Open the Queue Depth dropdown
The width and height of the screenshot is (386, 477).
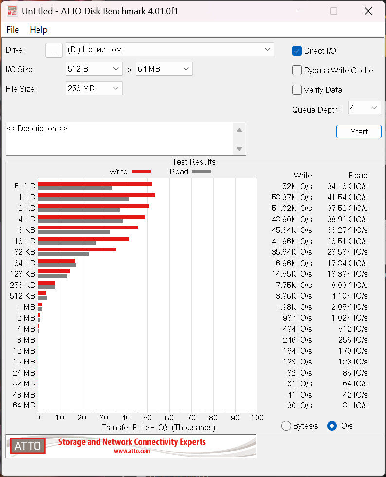point(365,108)
